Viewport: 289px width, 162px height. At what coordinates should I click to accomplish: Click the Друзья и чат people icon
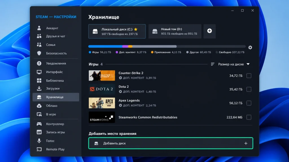coord(39,36)
